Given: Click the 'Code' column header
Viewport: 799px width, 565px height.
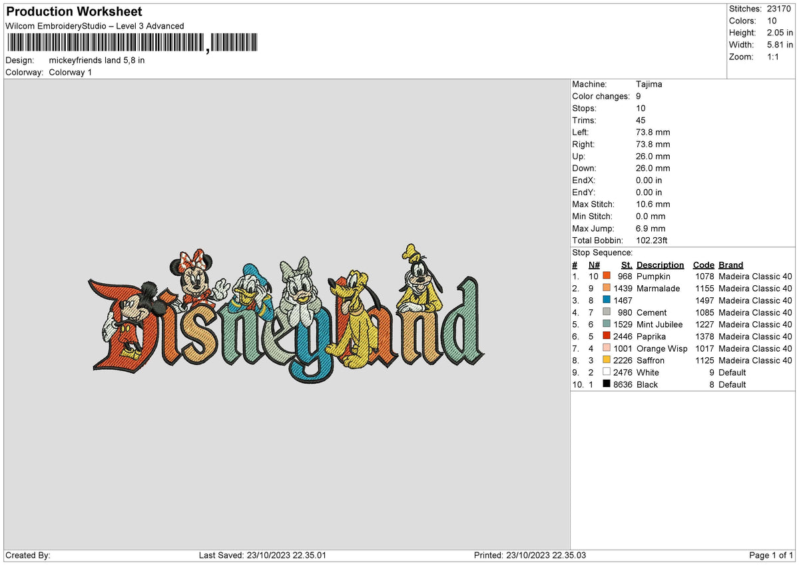Looking at the screenshot, I should 703,265.
